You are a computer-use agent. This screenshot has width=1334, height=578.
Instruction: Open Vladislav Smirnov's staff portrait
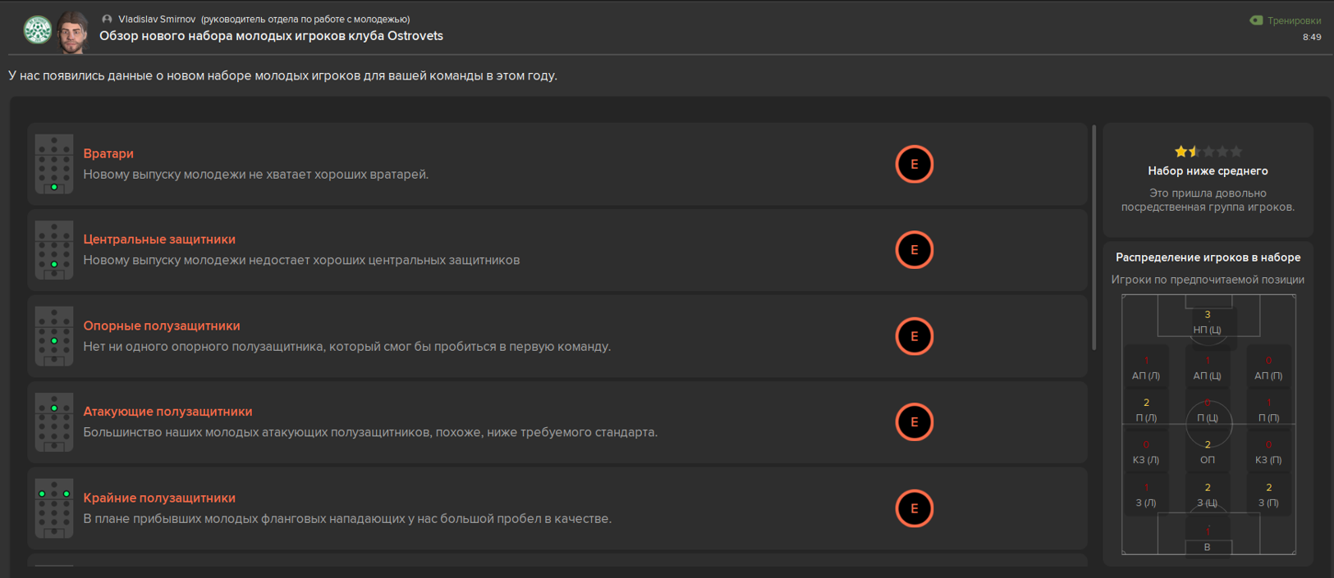tap(73, 33)
